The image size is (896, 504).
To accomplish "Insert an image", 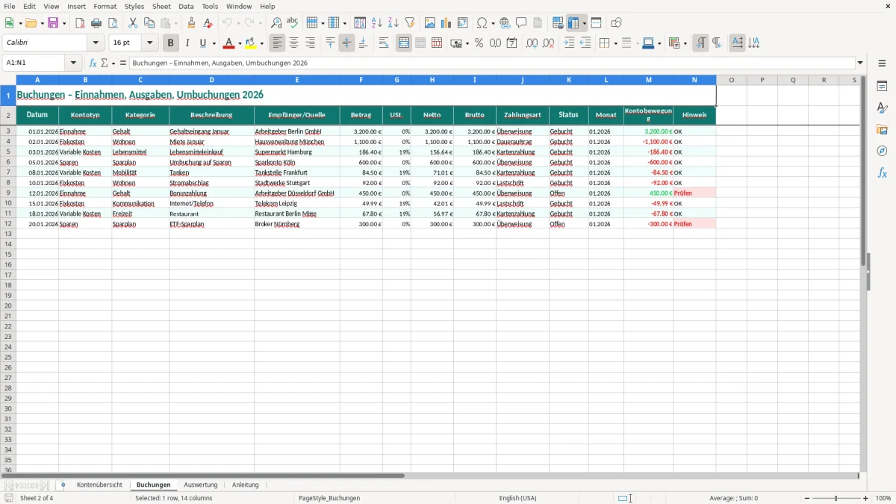I will point(429,23).
